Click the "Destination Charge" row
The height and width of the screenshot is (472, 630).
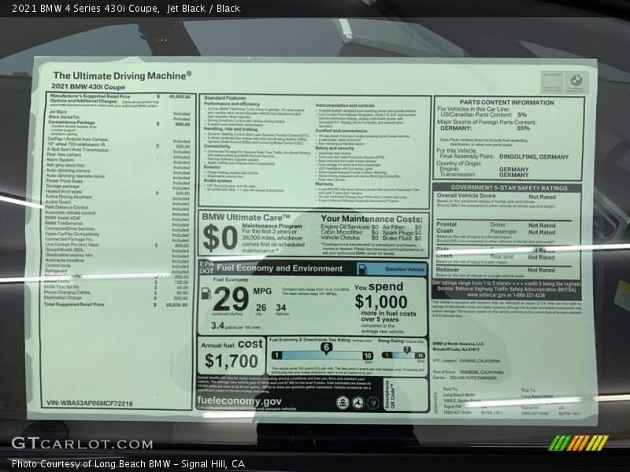point(116,298)
